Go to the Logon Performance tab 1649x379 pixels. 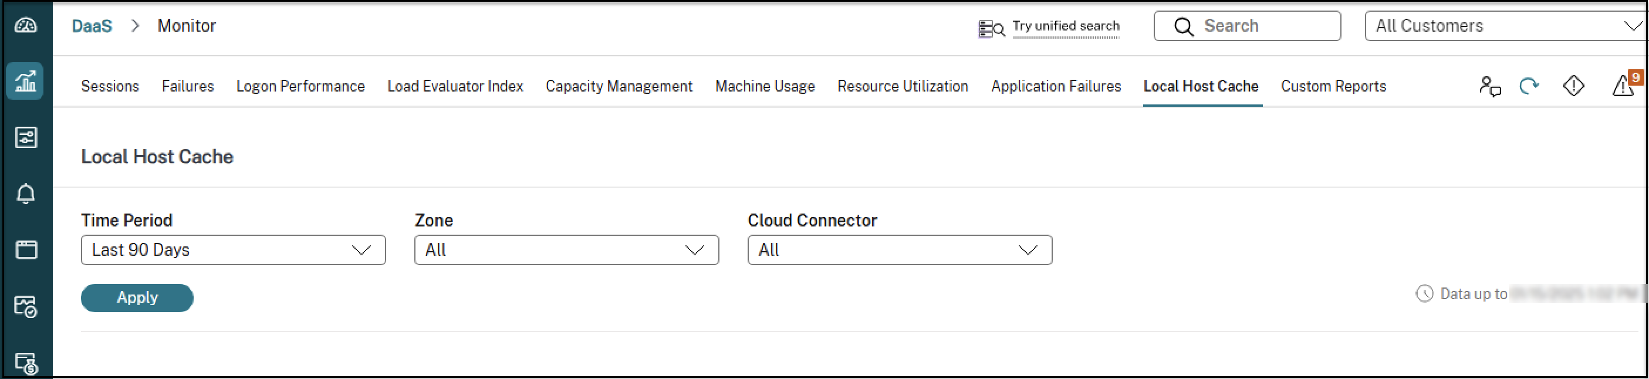[300, 86]
